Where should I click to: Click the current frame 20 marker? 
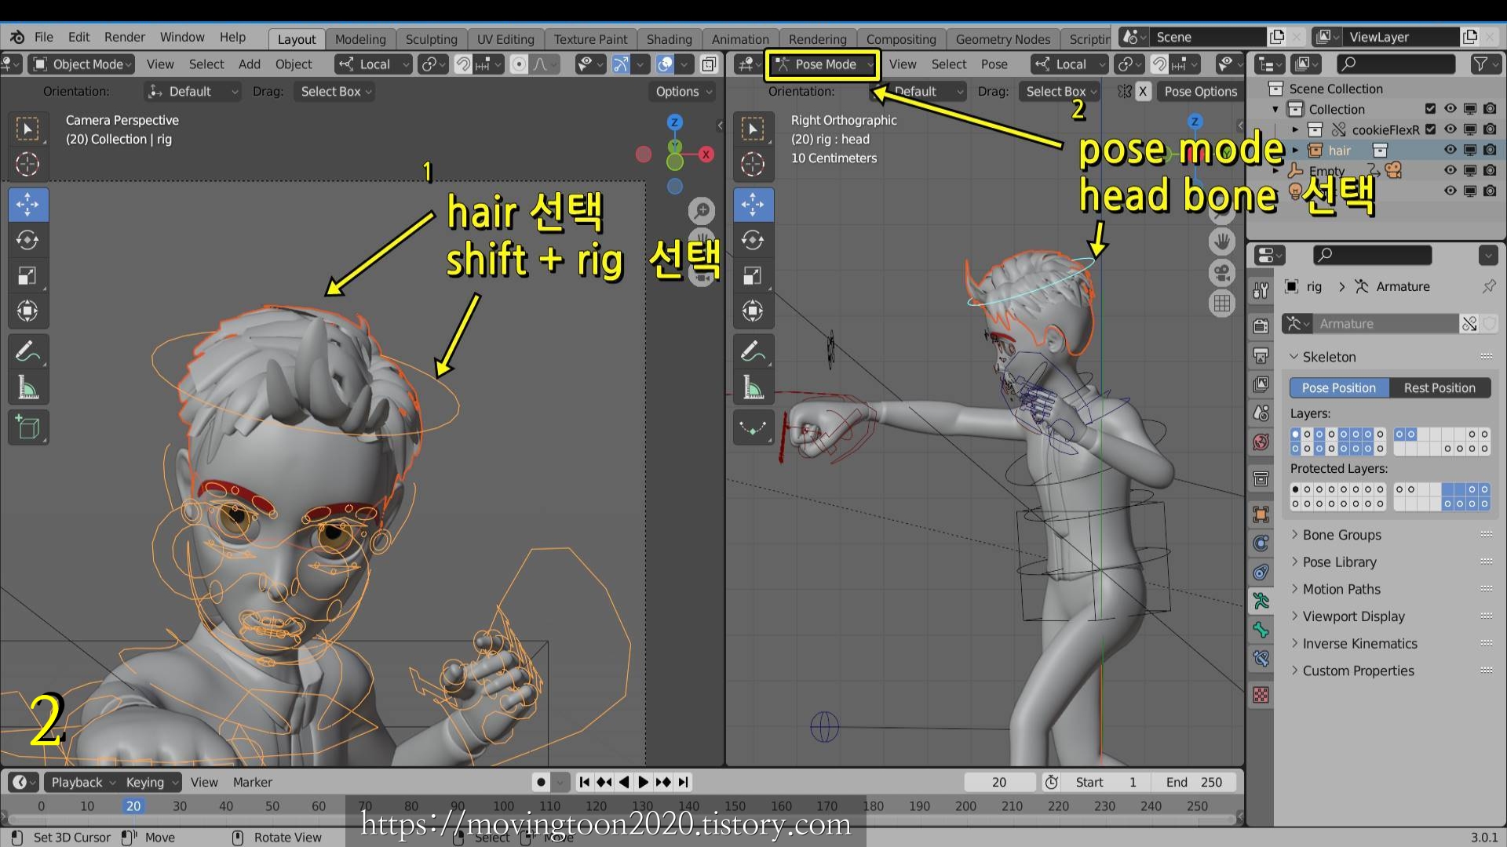click(x=133, y=806)
